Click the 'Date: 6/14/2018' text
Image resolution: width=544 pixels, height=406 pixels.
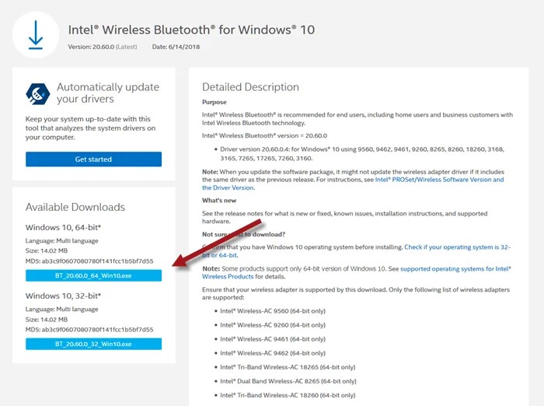pos(176,47)
